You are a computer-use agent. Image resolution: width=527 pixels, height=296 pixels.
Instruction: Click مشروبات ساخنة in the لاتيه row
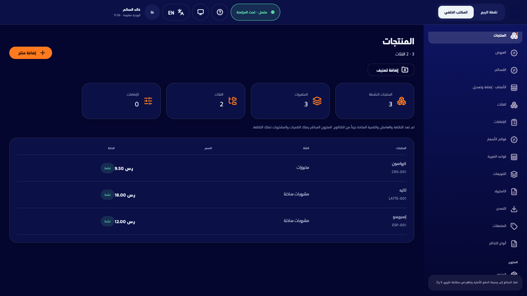click(x=297, y=194)
